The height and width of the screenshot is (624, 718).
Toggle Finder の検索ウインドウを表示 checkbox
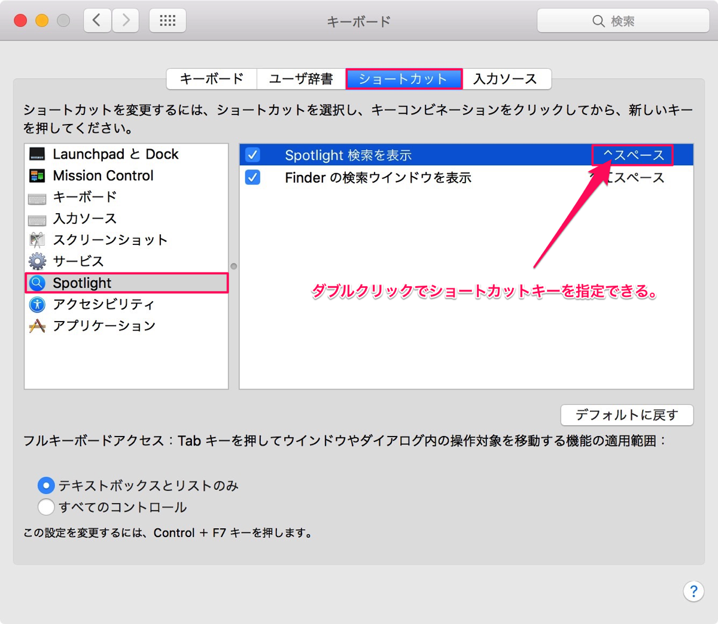[x=252, y=178]
